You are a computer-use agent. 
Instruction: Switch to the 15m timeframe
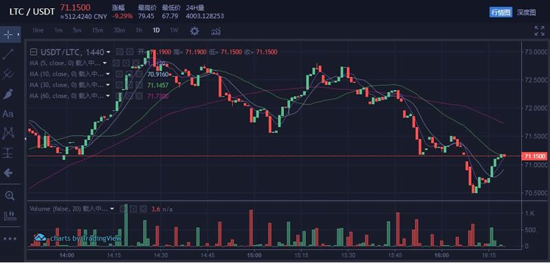click(97, 30)
